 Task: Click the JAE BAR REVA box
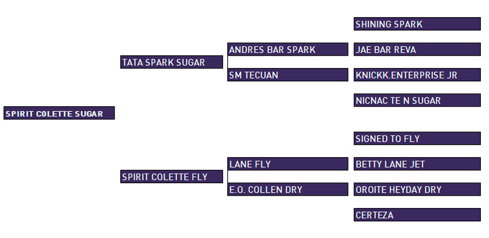coord(417,49)
